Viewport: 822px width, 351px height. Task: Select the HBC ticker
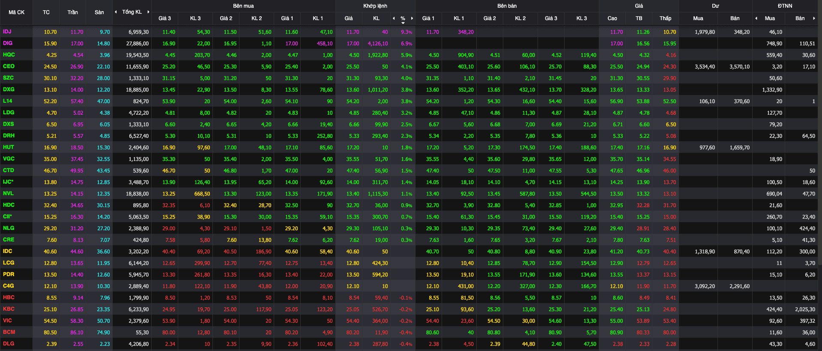pyautogui.click(x=9, y=297)
